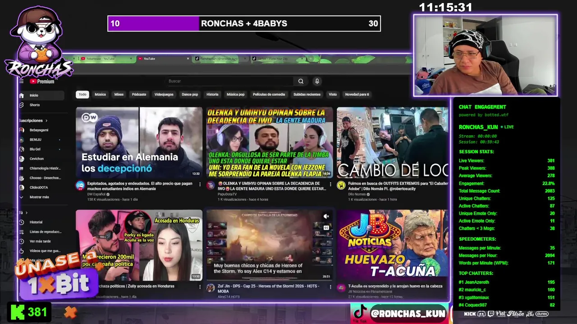Select the Películas de comedia chip

pos(269,94)
